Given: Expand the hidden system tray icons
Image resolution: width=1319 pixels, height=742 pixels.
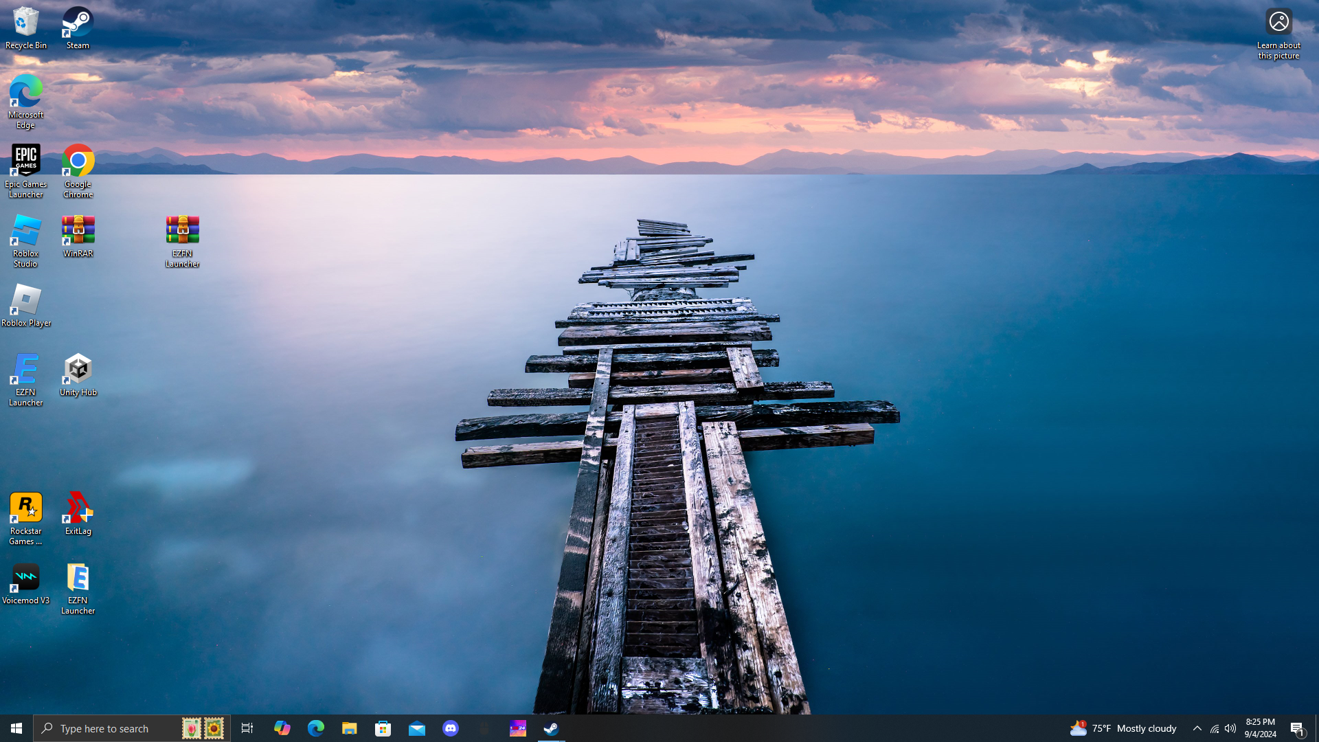Looking at the screenshot, I should (1197, 728).
